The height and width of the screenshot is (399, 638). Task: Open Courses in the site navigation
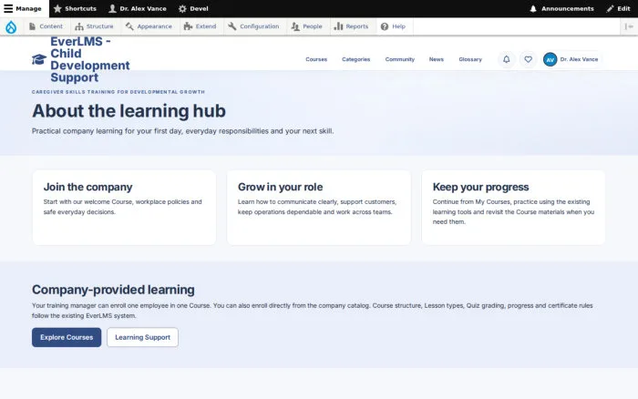click(316, 59)
